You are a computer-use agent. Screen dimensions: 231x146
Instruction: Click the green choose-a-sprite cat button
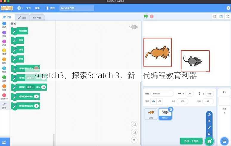tap(209, 141)
